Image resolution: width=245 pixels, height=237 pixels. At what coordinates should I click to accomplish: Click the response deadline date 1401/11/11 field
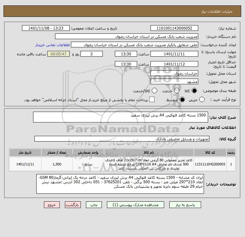[x=174, y=54]
